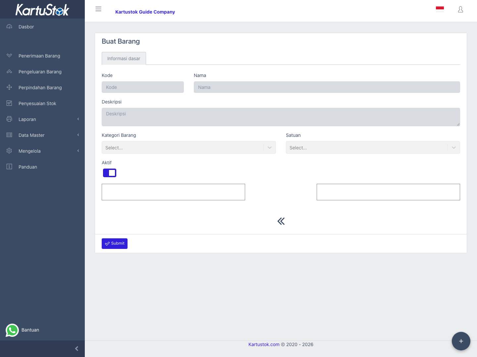Toggle the Aktif switch
Screen dimensions: 477x357
pyautogui.click(x=110, y=173)
